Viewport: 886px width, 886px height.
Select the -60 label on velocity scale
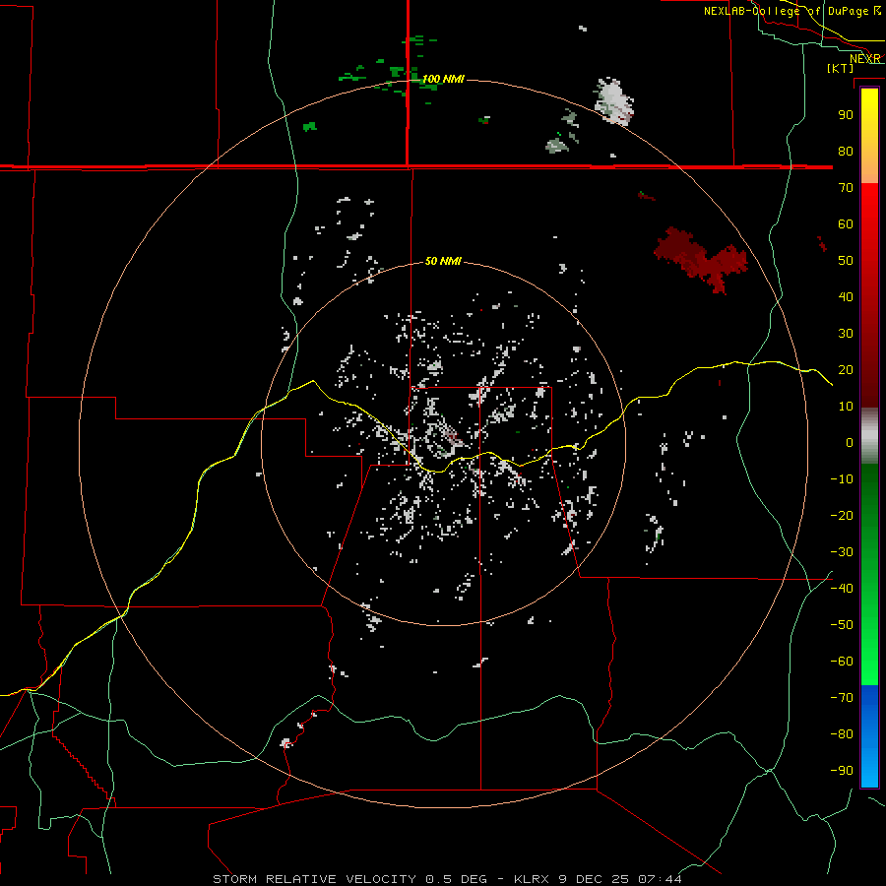(x=842, y=662)
